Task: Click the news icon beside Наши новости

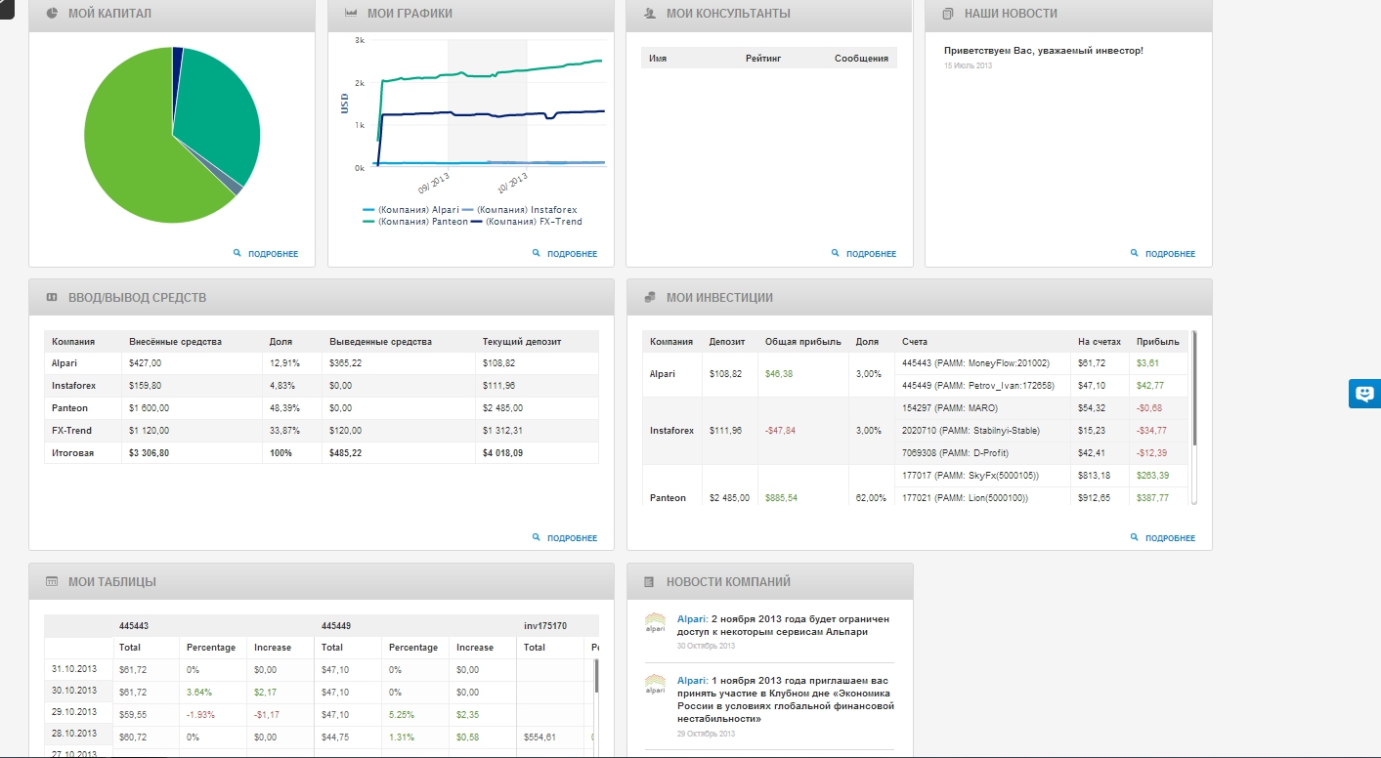Action: (948, 14)
